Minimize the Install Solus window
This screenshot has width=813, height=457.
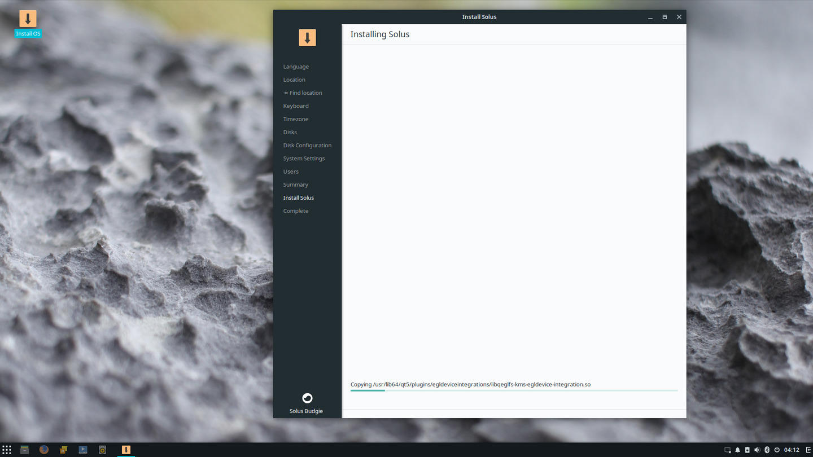click(650, 17)
